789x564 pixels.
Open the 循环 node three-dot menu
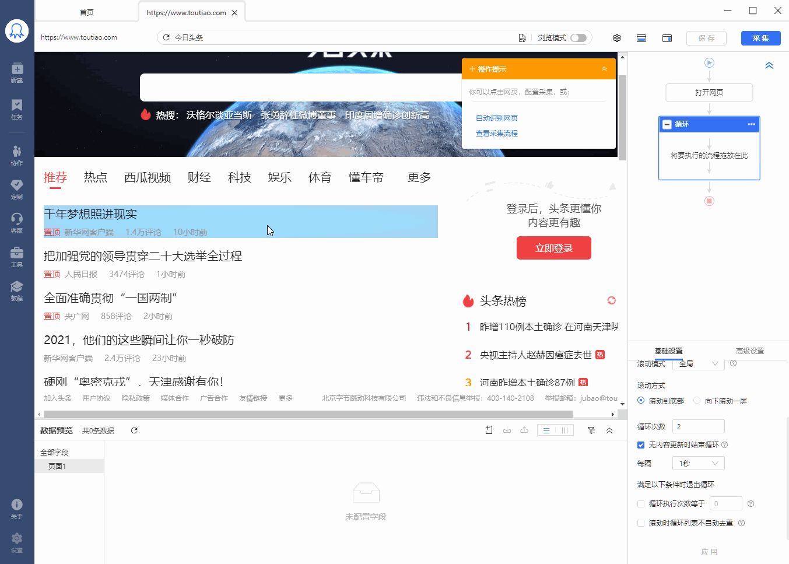click(752, 124)
